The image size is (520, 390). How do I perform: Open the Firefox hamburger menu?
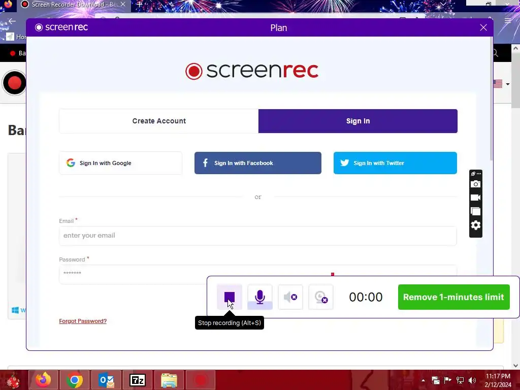tap(508, 21)
